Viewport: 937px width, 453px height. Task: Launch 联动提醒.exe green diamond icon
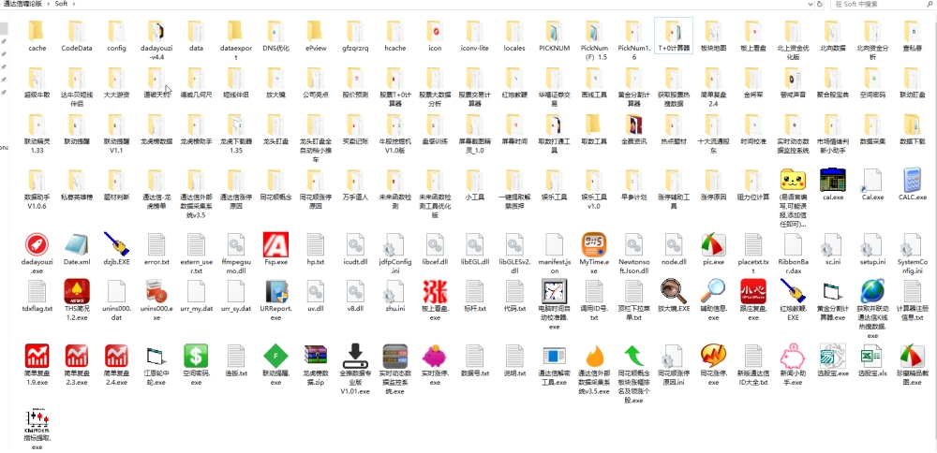coord(275,356)
